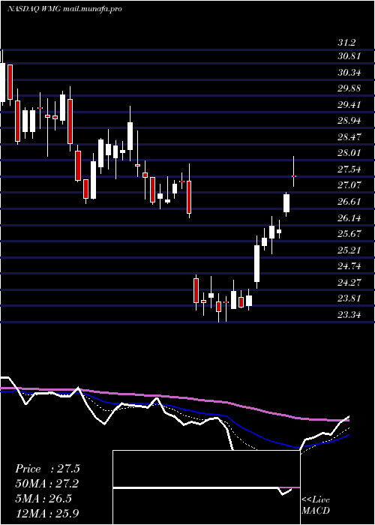Select the 30.81 price axis label
Image resolution: width=375 pixels, height=525 pixels.
[x=349, y=56]
